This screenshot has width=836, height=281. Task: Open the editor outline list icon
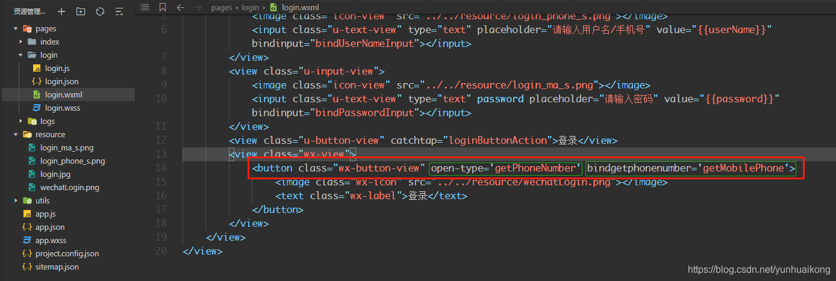pyautogui.click(x=144, y=7)
